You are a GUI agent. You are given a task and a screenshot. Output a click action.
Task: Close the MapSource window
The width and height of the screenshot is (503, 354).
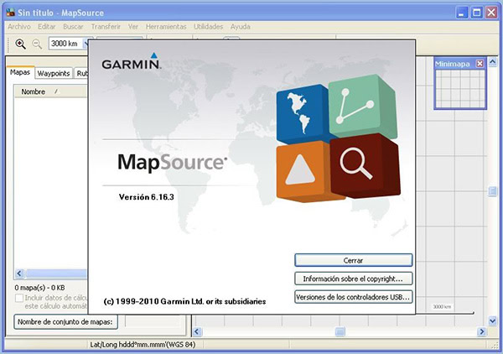[491, 13]
